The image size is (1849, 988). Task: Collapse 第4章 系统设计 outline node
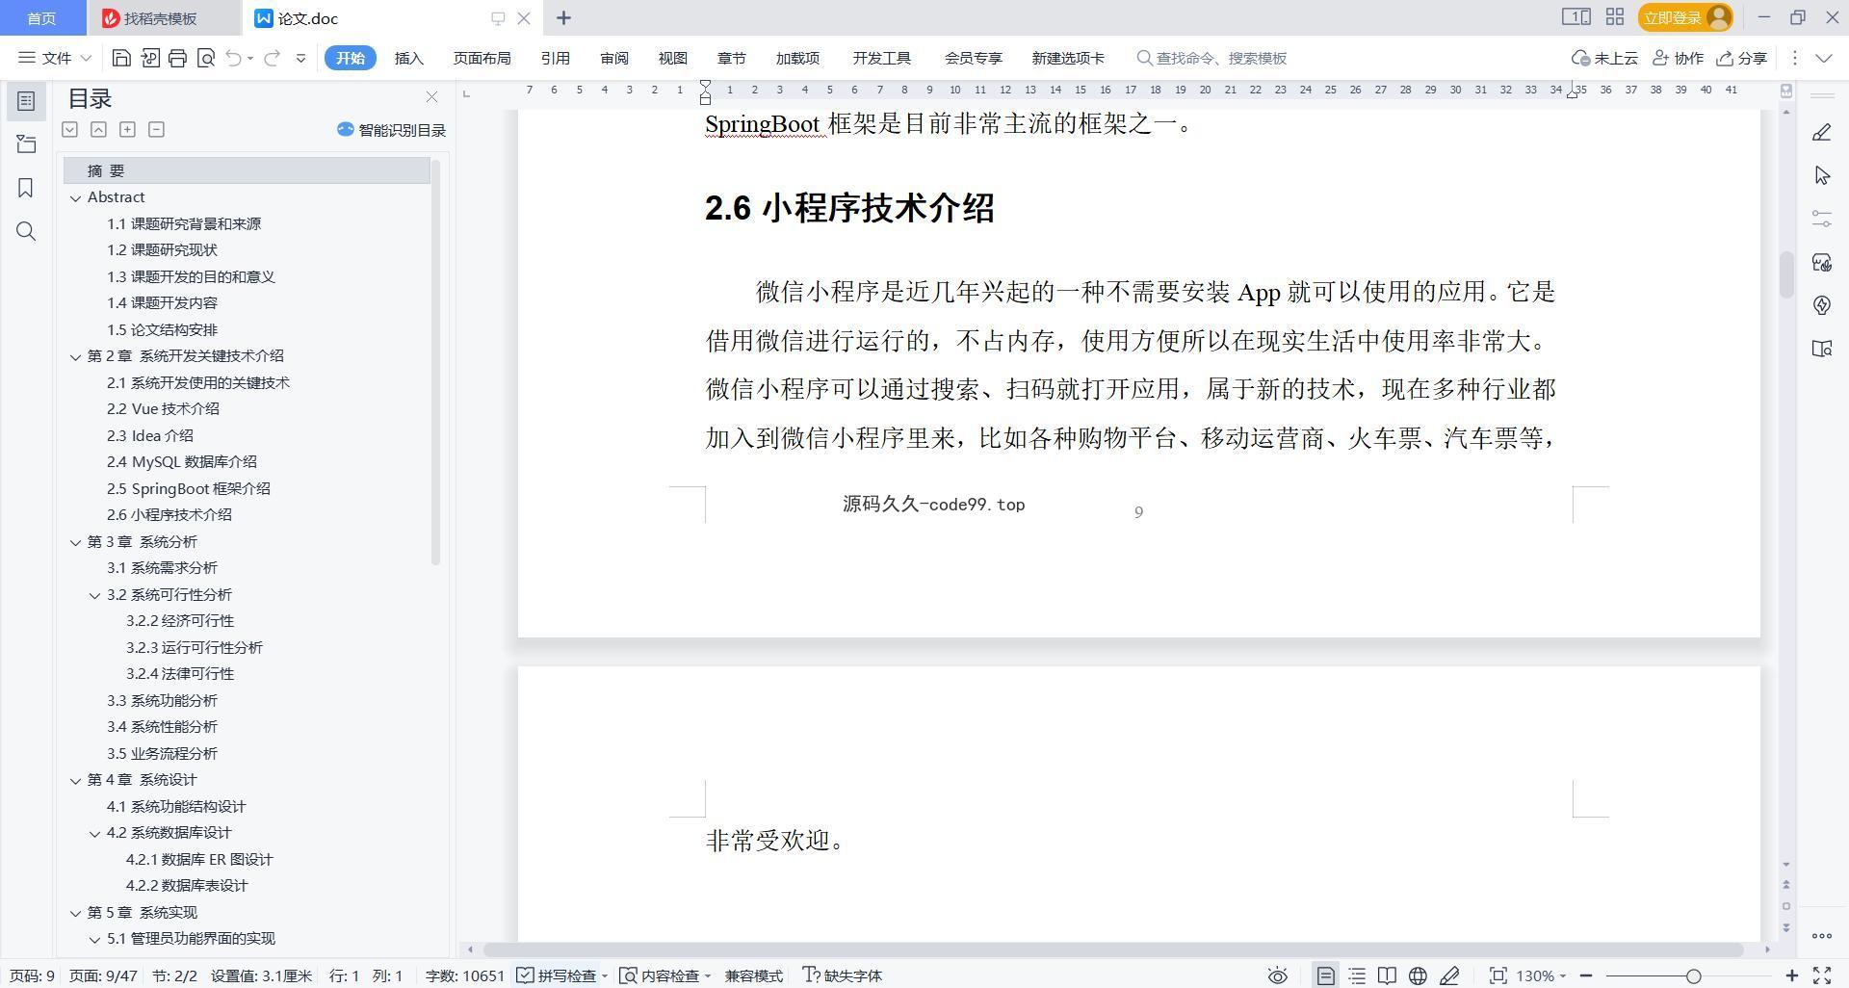(x=75, y=780)
